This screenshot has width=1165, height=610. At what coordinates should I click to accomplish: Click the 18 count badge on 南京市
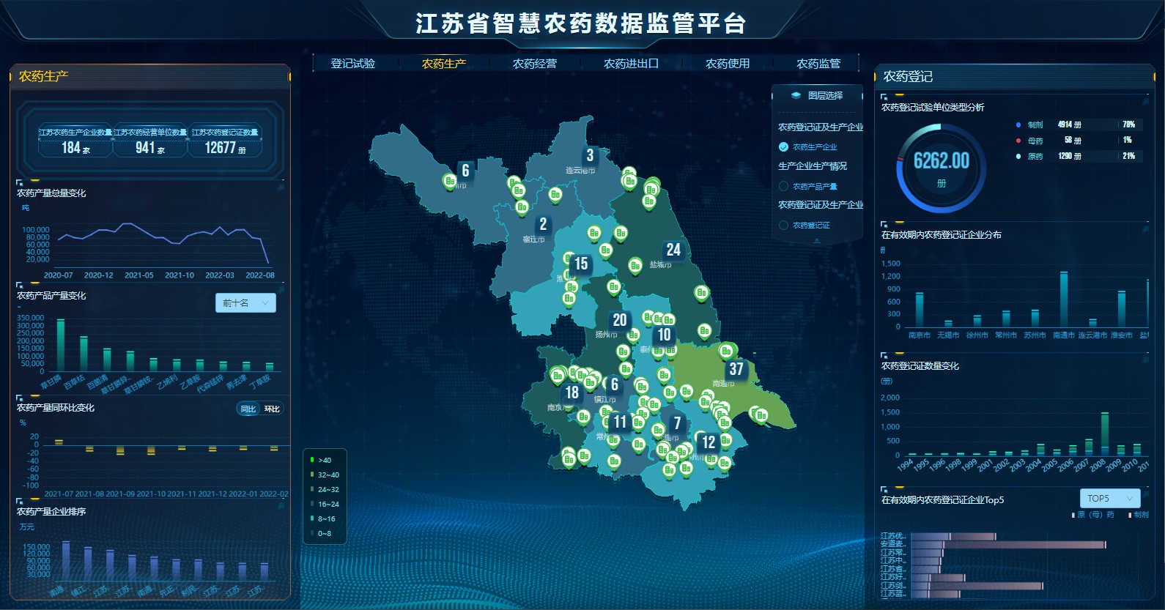coord(572,393)
